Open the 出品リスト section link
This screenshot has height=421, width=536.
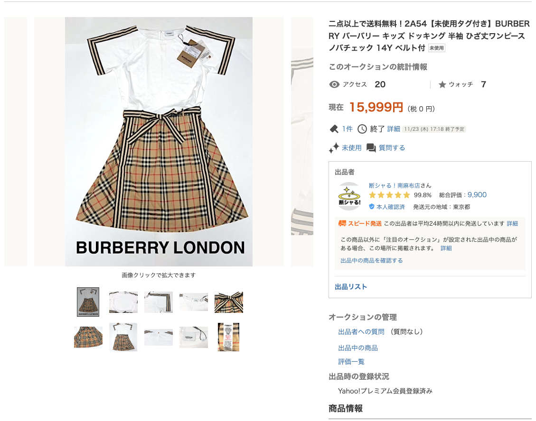[x=351, y=287]
